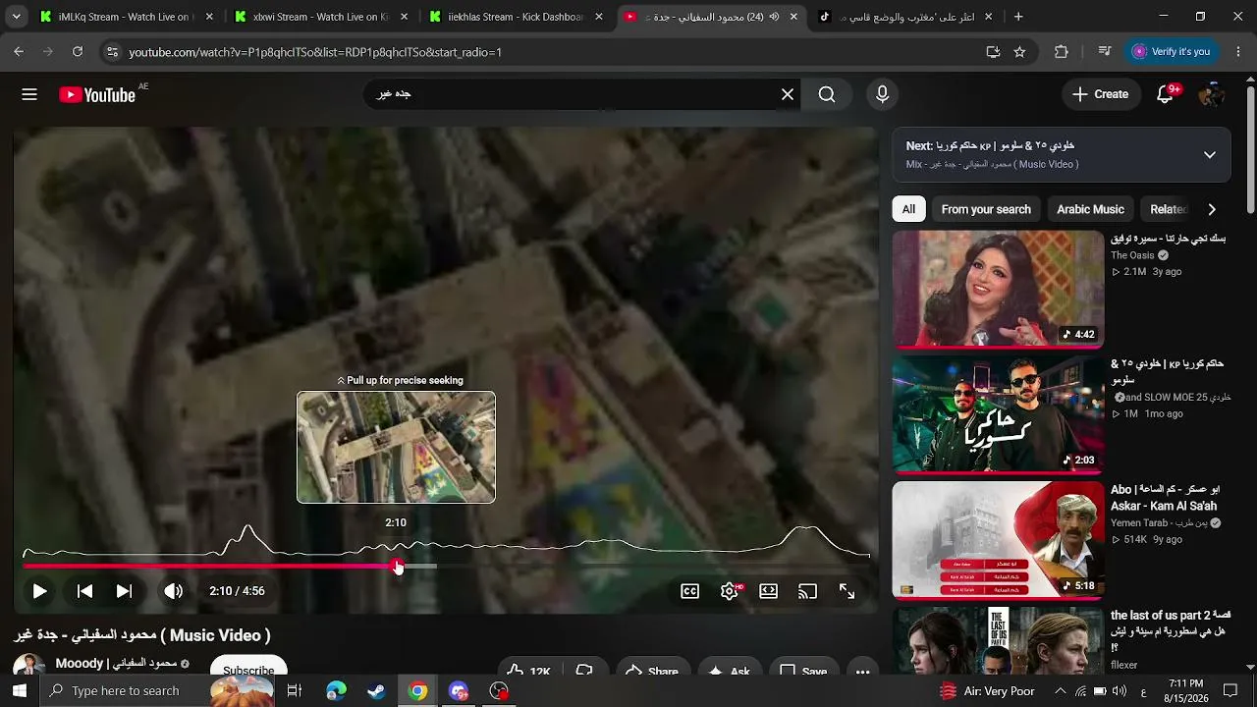This screenshot has width=1257, height=707.
Task: Click Verify it's you profile button
Action: tap(1171, 52)
